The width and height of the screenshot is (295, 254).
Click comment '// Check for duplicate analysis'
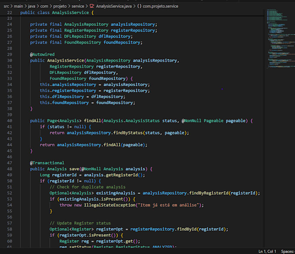click(88, 187)
